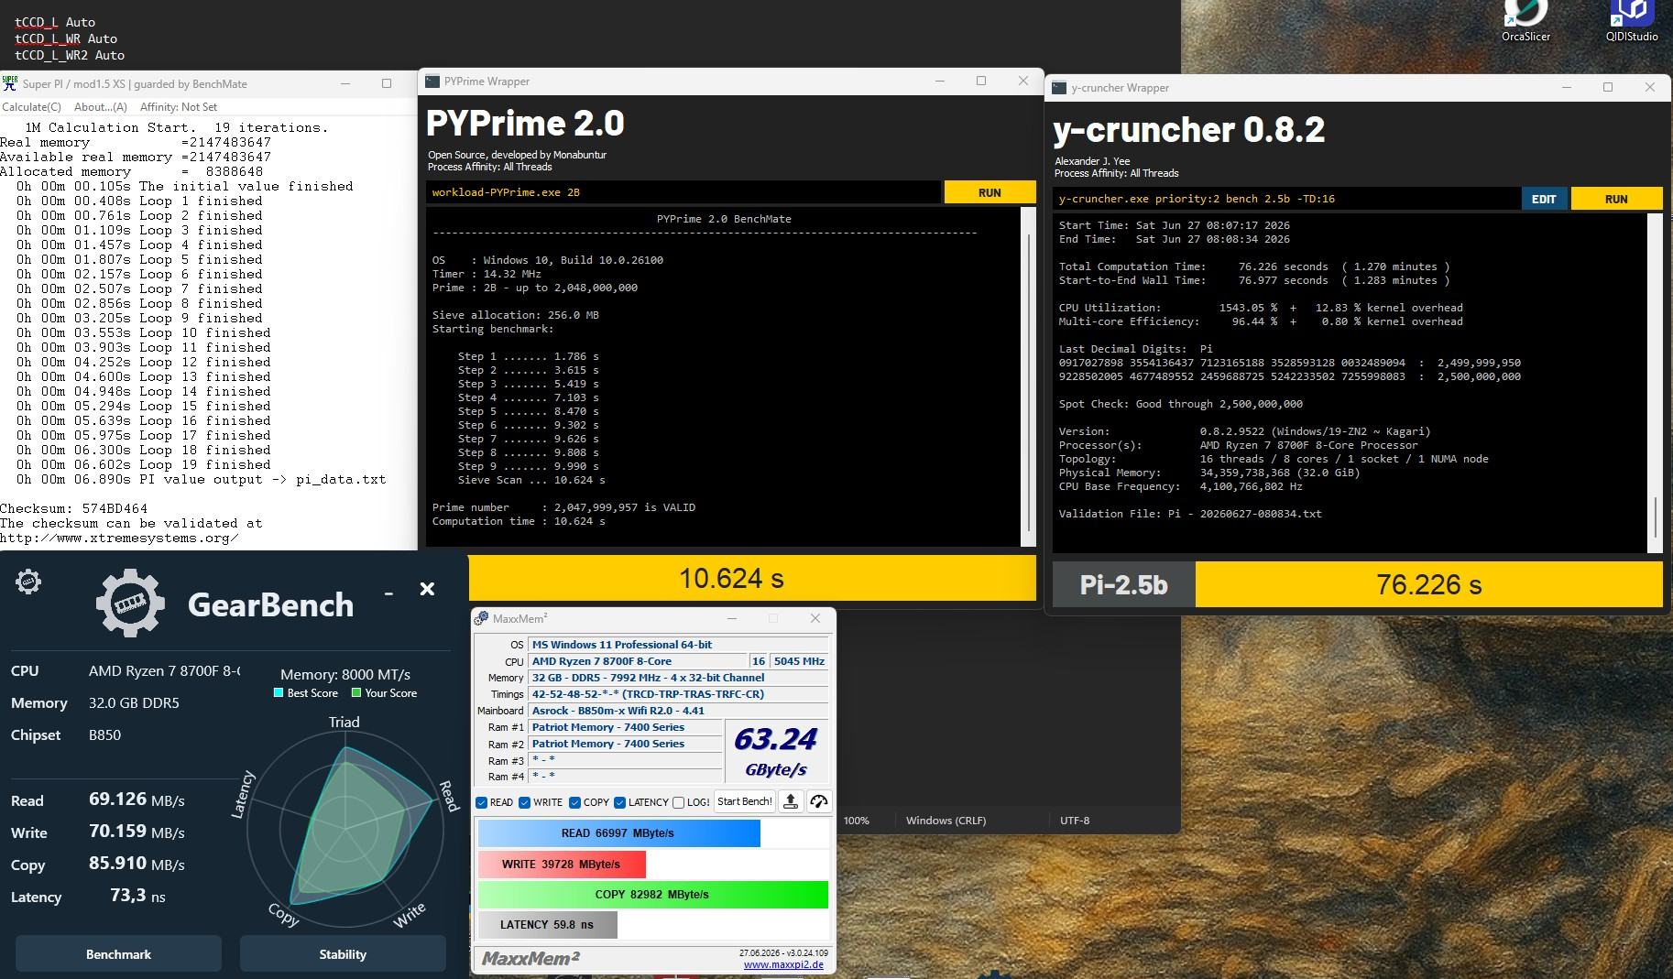The height and width of the screenshot is (979, 1673).
Task: Click the y-cruncher command line field
Action: 1286,199
